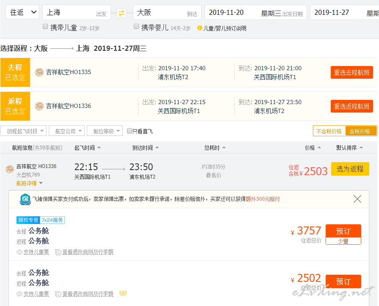The image size is (379, 306).
Task: Click the 7x24服务 badge
Action: point(52,220)
